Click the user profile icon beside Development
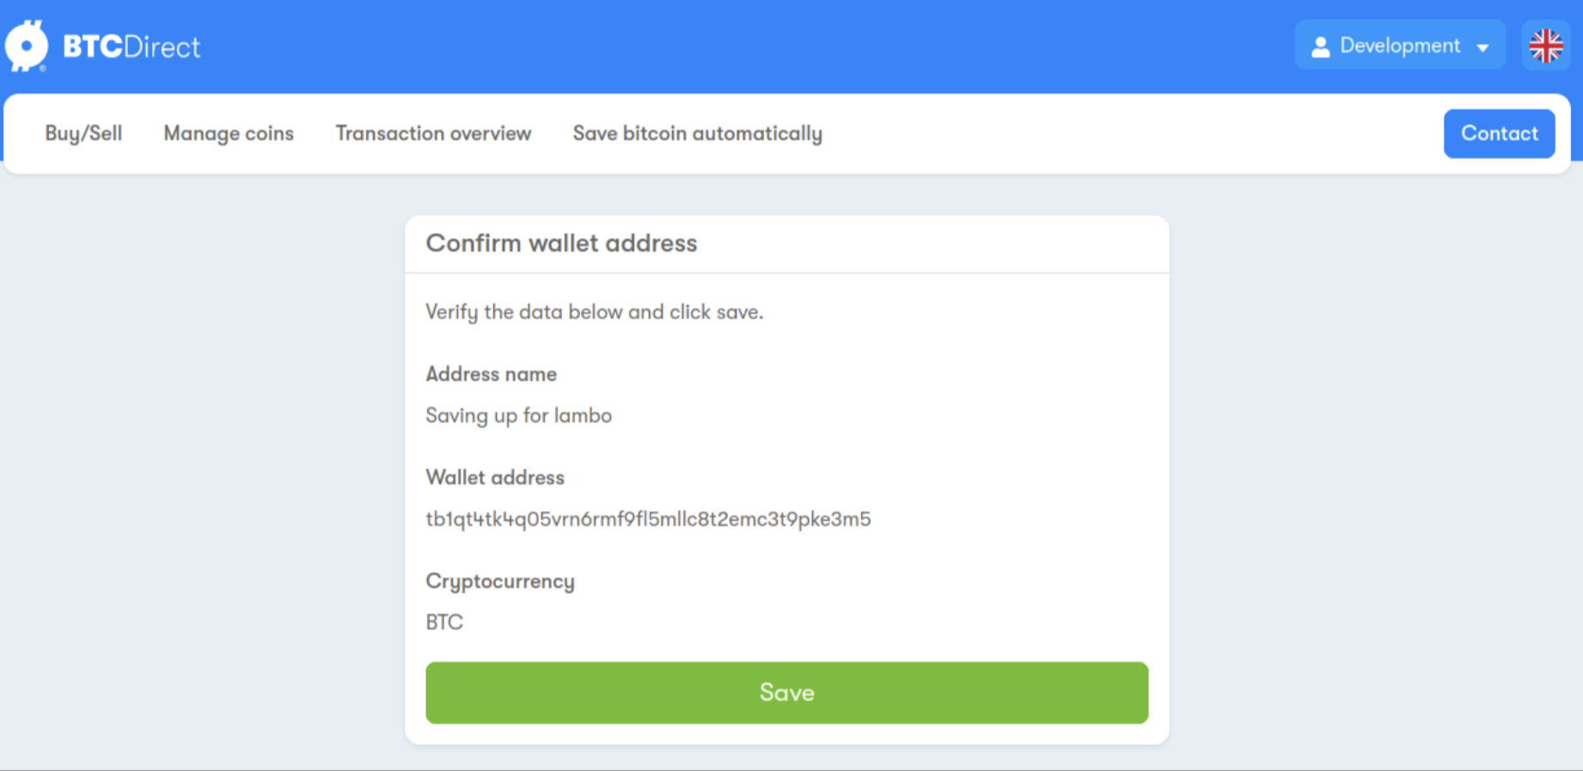The height and width of the screenshot is (771, 1583). tap(1319, 46)
